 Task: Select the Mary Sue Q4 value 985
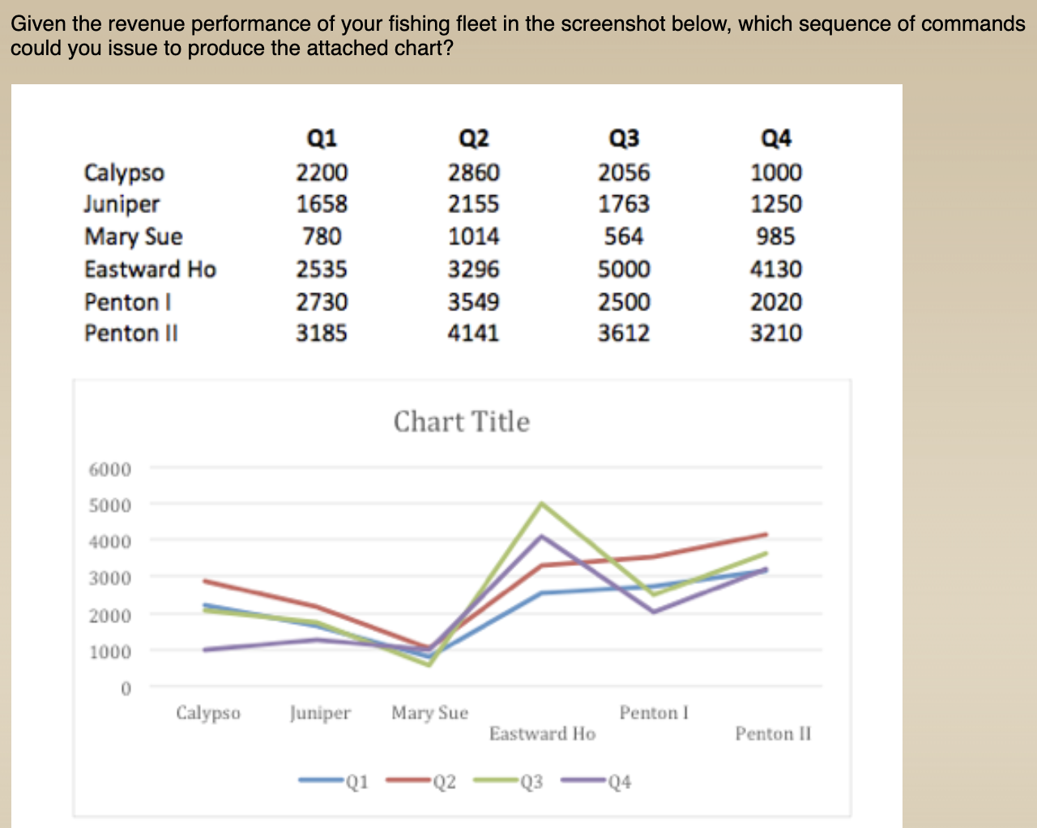(x=776, y=237)
